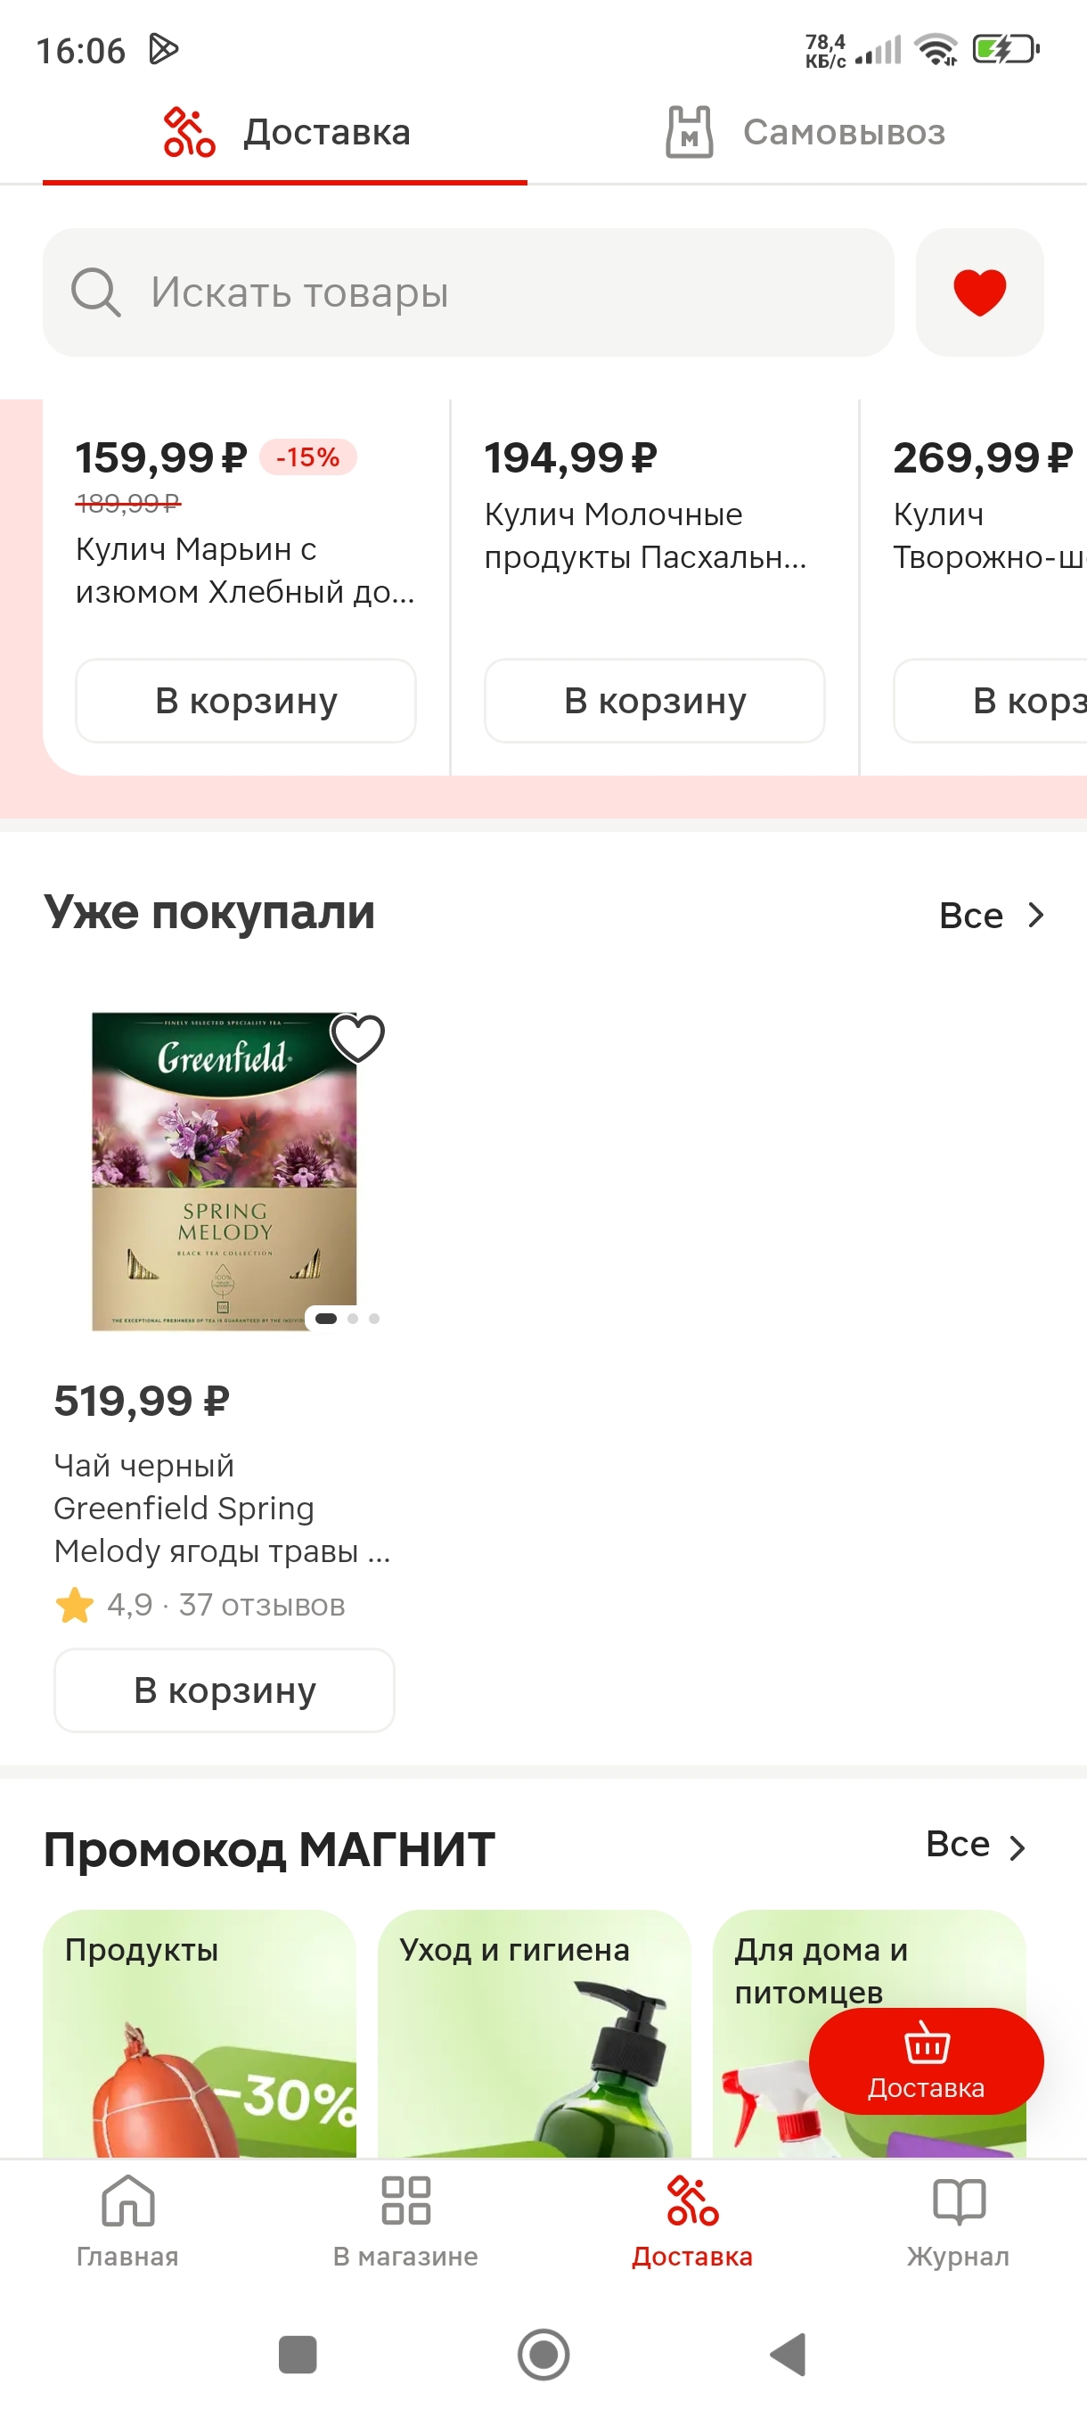
Task: Add Кулич Молочные продукты to cart
Action: tap(655, 700)
